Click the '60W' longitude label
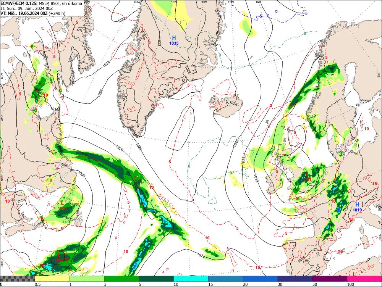 (x=138, y=2)
